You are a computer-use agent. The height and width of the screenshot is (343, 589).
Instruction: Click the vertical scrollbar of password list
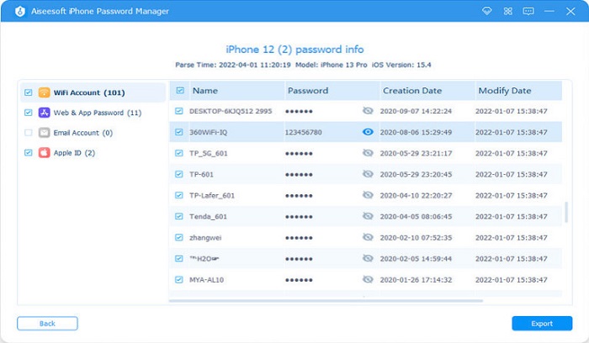(x=565, y=210)
